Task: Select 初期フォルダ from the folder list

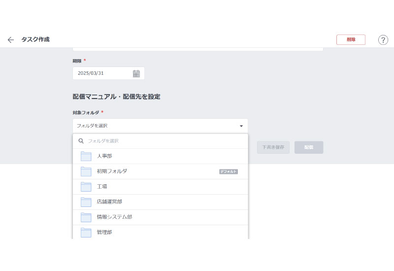Action: tap(112, 171)
